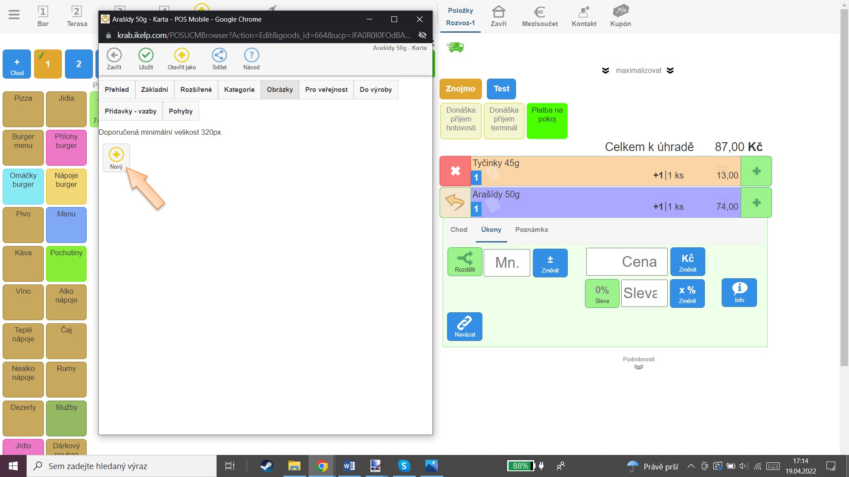849x477 pixels.
Task: Open the hamburger menu icon
Action: click(14, 15)
